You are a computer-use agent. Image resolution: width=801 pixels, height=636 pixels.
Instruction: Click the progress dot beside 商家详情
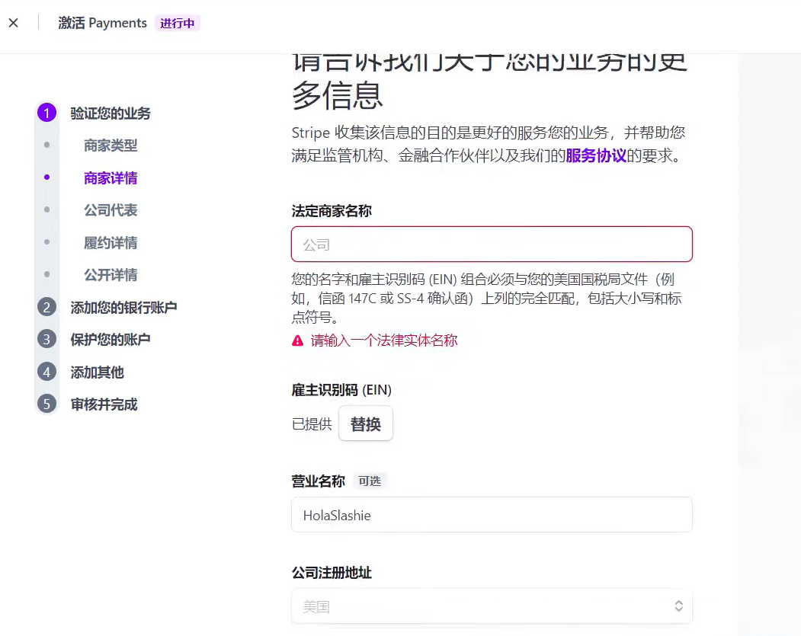(46, 177)
